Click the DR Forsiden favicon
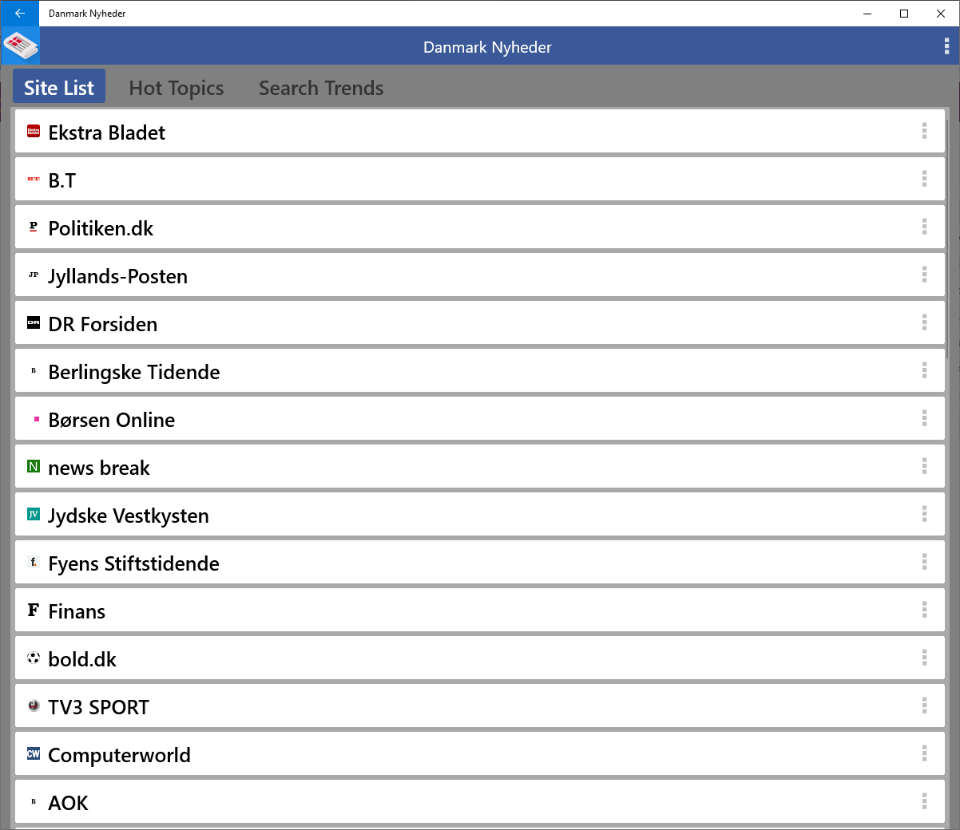This screenshot has height=830, width=960. (x=34, y=322)
